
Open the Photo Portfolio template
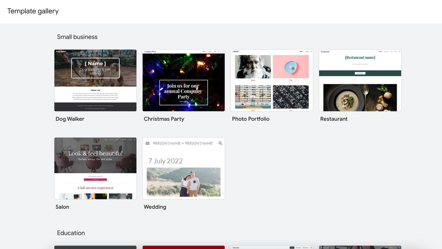coord(272,80)
